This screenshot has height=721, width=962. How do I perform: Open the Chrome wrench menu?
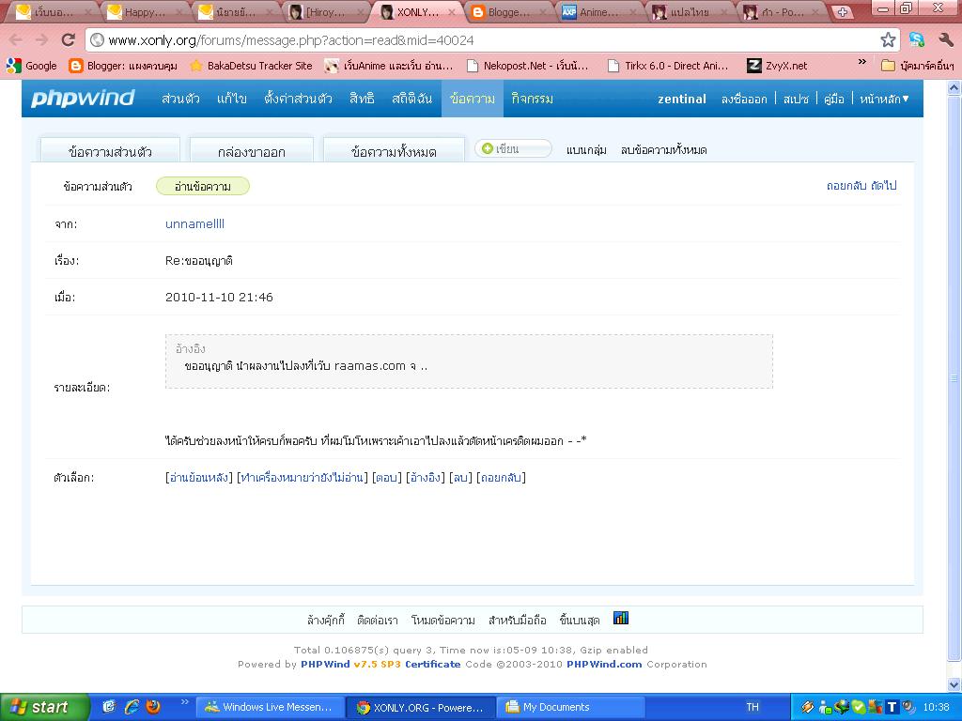click(945, 39)
